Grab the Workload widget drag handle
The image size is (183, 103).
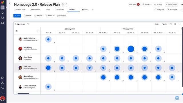tap(15, 24)
